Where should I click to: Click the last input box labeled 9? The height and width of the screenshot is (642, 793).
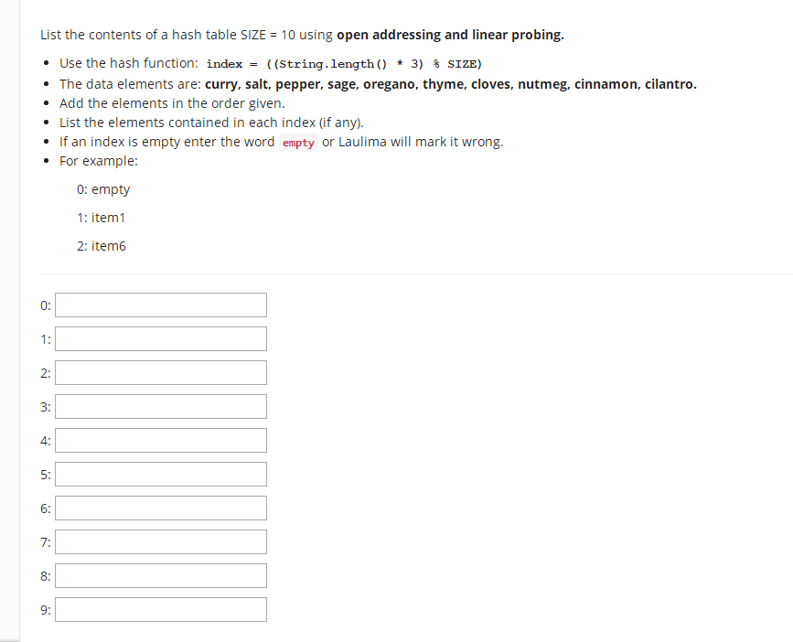click(x=160, y=609)
